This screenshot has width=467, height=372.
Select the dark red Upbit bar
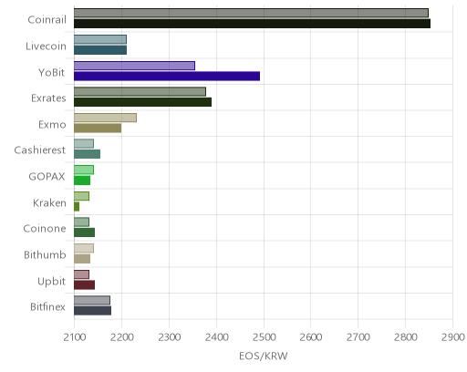[x=84, y=285]
